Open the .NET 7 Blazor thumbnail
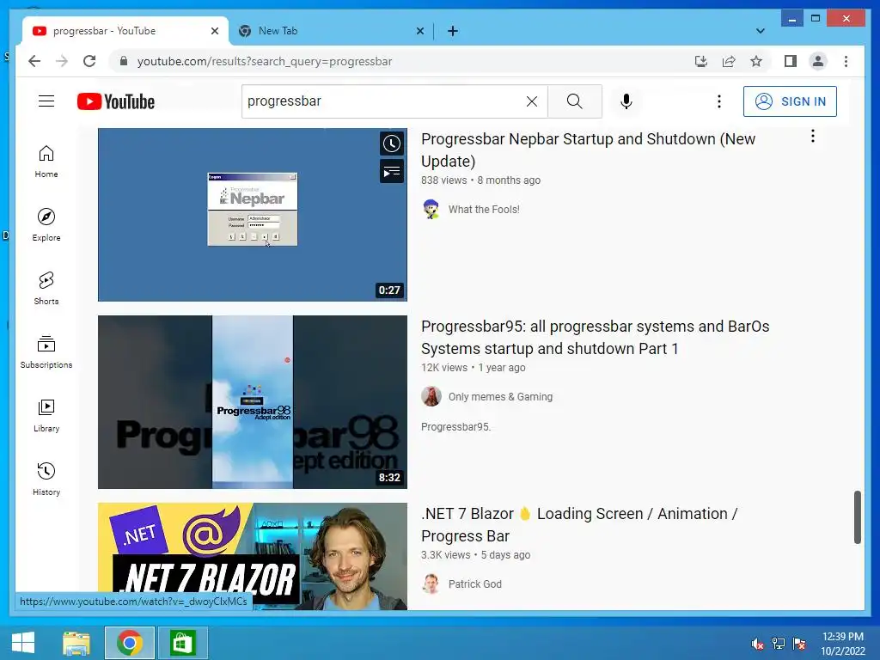880x660 pixels. (x=253, y=556)
